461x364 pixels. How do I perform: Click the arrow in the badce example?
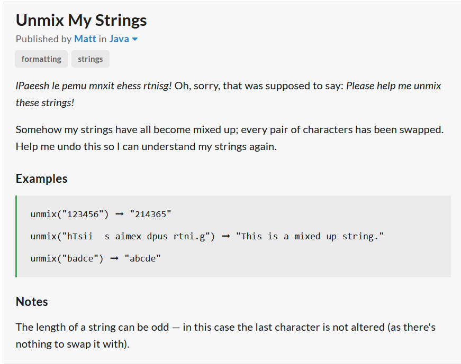(114, 258)
